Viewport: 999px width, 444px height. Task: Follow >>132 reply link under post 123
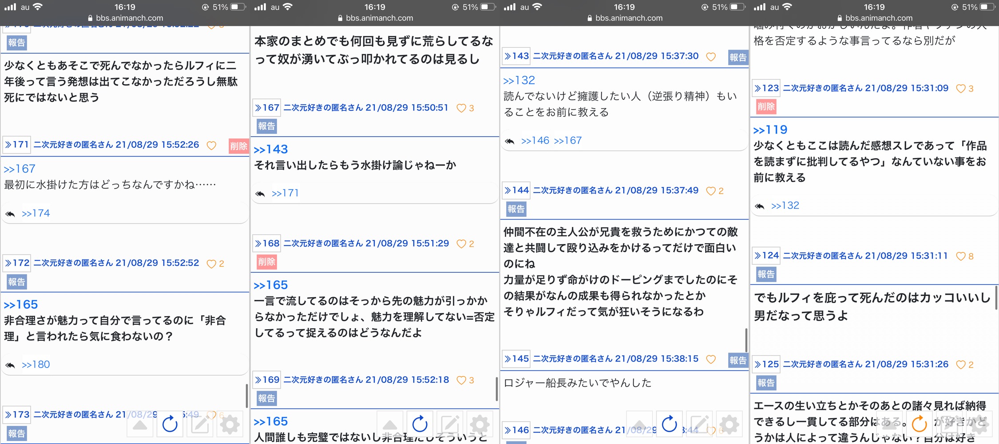[785, 206]
